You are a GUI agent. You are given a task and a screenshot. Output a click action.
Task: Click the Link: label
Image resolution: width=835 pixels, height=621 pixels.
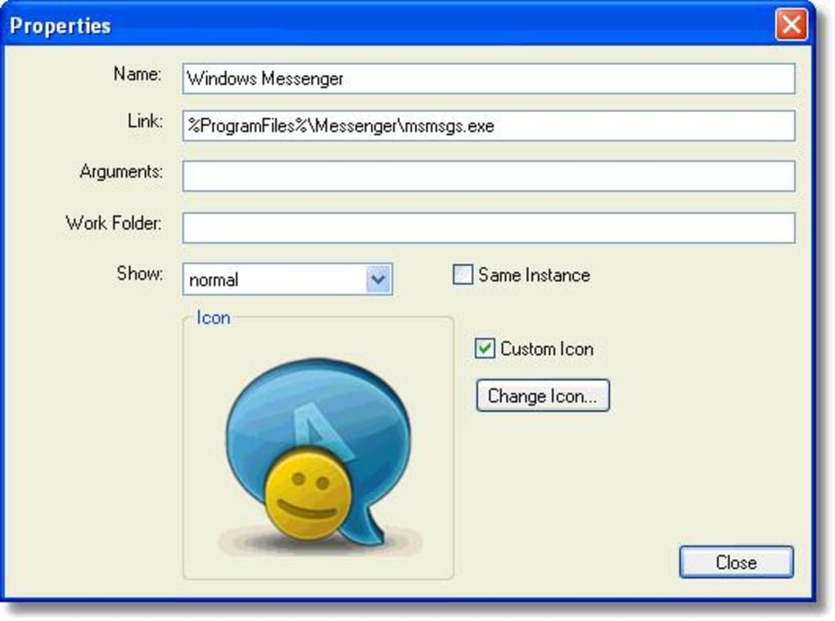pos(145,121)
